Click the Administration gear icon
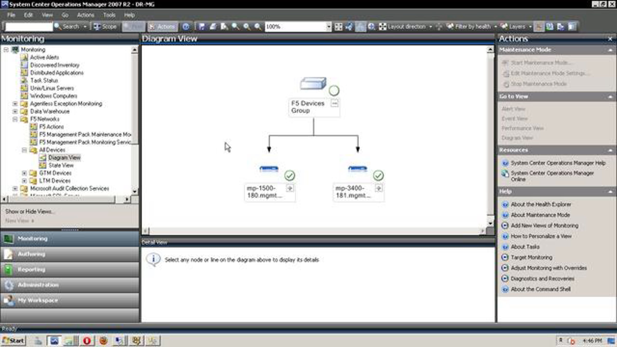The height and width of the screenshot is (347, 617). click(x=8, y=285)
